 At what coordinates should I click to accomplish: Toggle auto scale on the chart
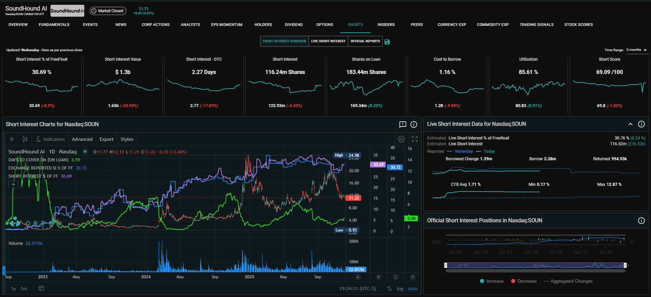(413, 288)
